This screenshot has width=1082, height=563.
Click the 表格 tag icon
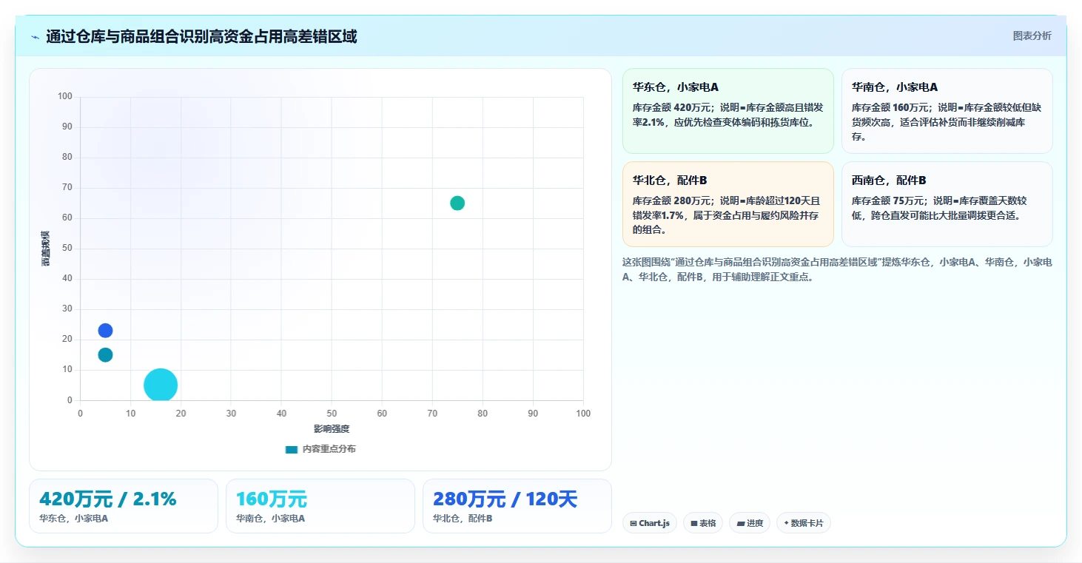coord(694,524)
